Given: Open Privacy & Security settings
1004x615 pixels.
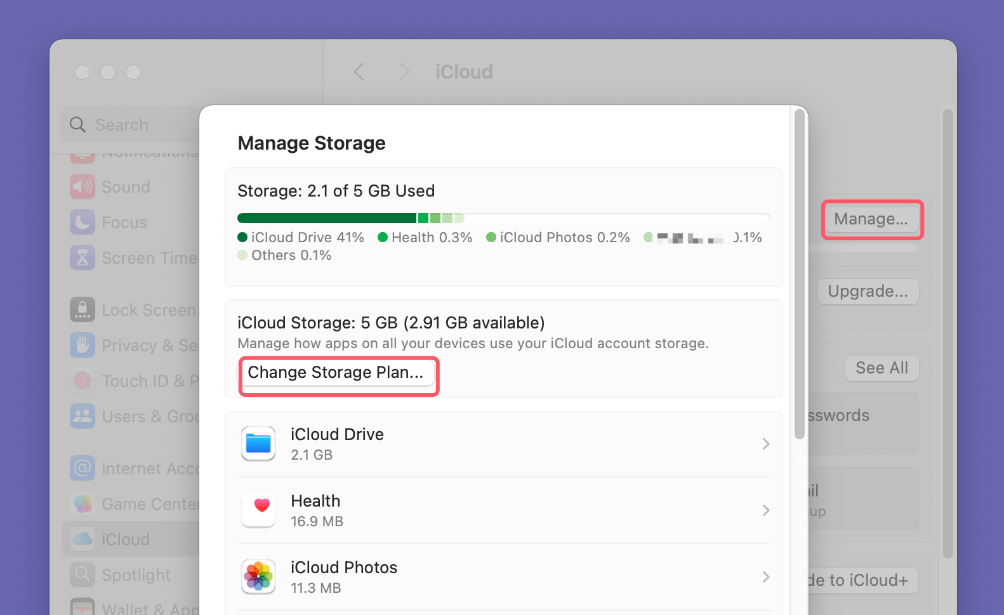Looking at the screenshot, I should pyautogui.click(x=82, y=345).
